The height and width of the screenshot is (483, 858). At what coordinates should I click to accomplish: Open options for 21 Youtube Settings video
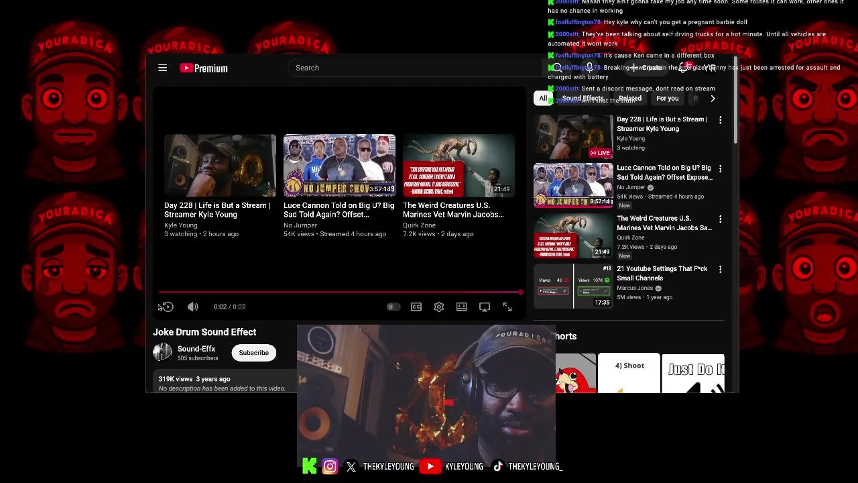[721, 270]
